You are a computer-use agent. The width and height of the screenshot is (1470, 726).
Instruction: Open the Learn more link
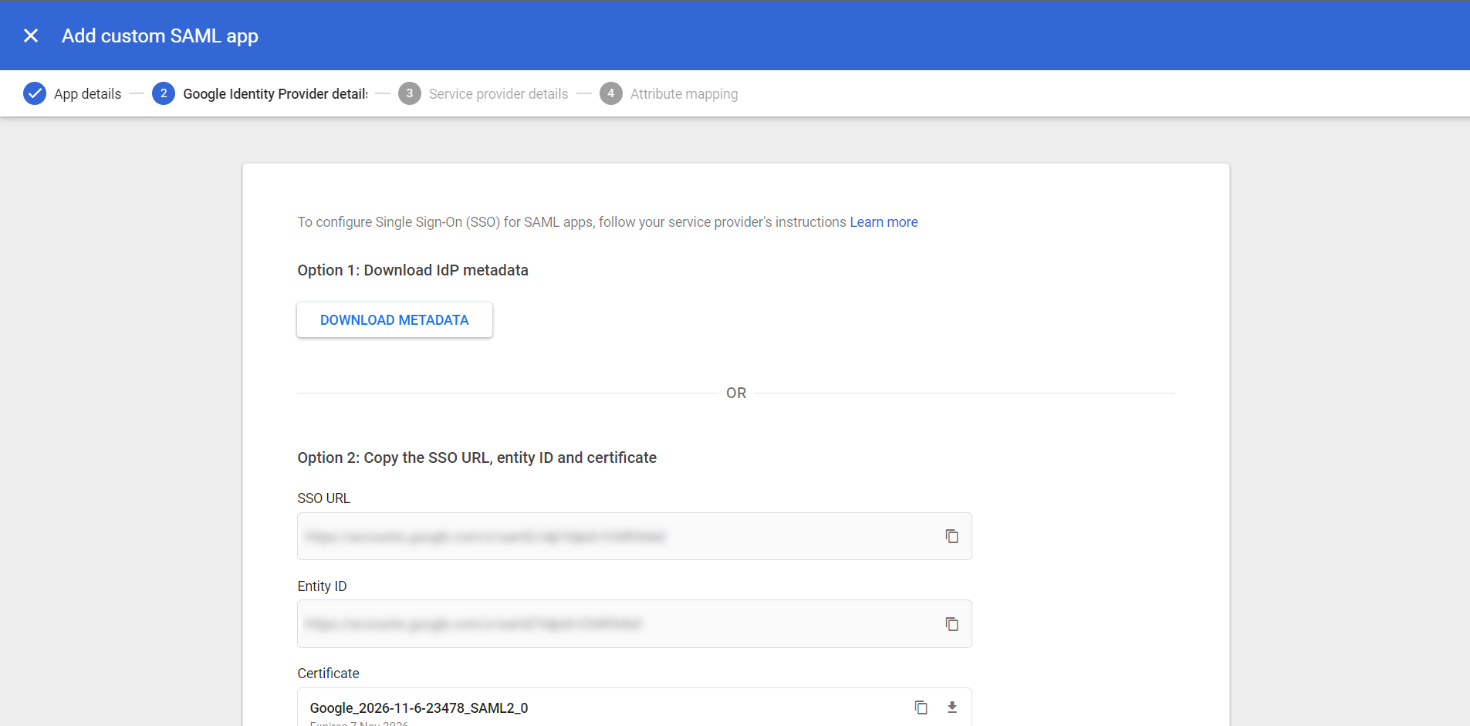tap(884, 222)
